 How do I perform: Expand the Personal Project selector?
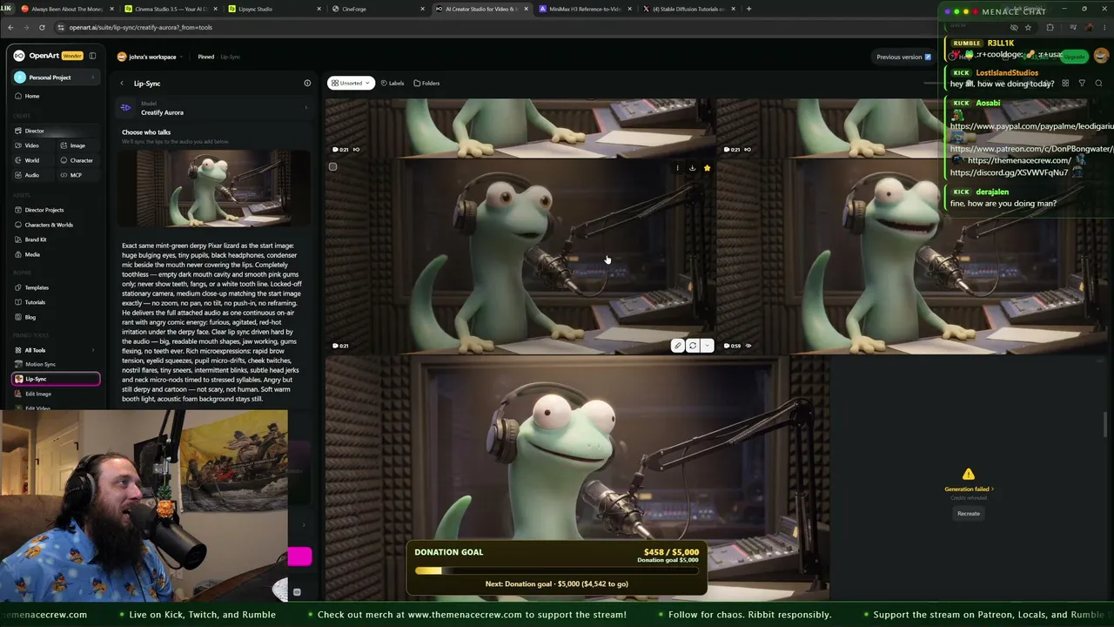click(57, 78)
